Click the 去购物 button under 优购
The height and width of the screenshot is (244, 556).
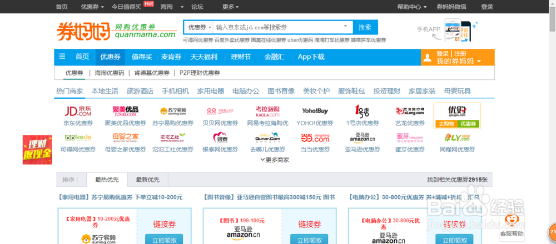(446, 124)
